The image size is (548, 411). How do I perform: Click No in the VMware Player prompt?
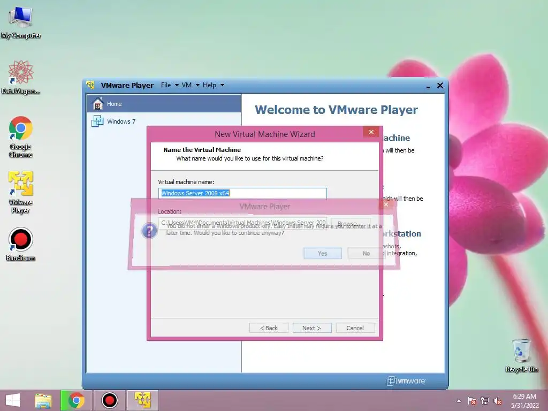coord(366,253)
